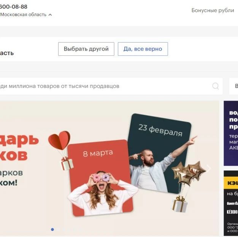Click the red heart balloon graphic
The image size is (238, 237).
59,140
